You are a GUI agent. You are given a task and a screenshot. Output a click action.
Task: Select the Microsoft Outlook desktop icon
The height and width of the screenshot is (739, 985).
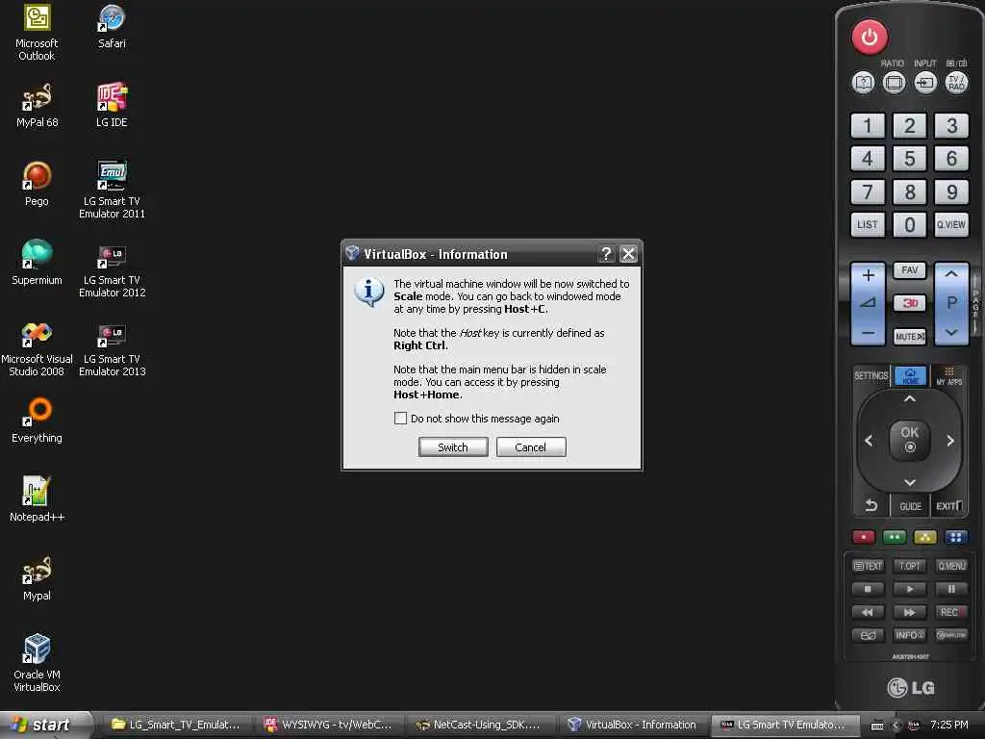37,33
